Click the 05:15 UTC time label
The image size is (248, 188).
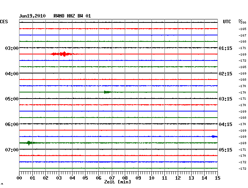coord(225,150)
